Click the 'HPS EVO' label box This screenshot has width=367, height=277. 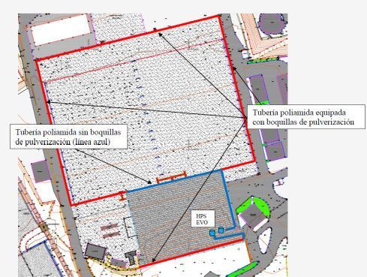point(203,218)
